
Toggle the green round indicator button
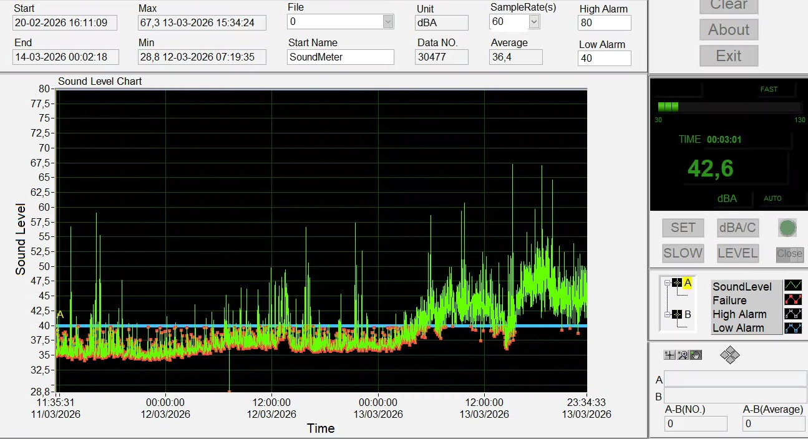[x=787, y=228]
